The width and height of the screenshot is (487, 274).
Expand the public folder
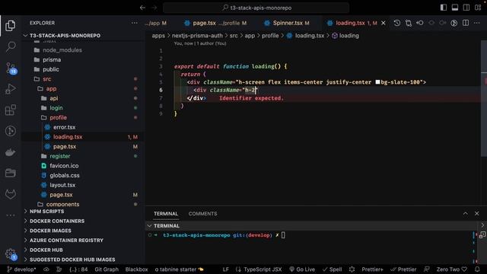(51, 69)
